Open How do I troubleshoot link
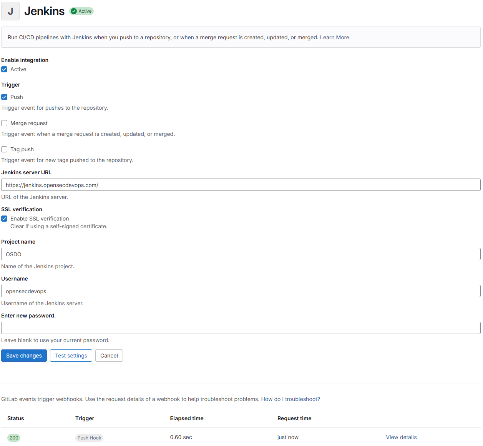 click(290, 399)
